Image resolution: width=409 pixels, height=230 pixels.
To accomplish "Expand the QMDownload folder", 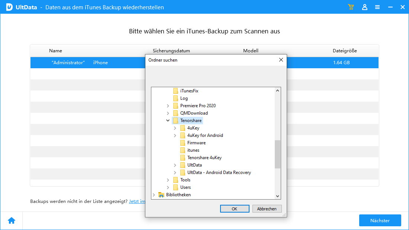I will [168, 113].
